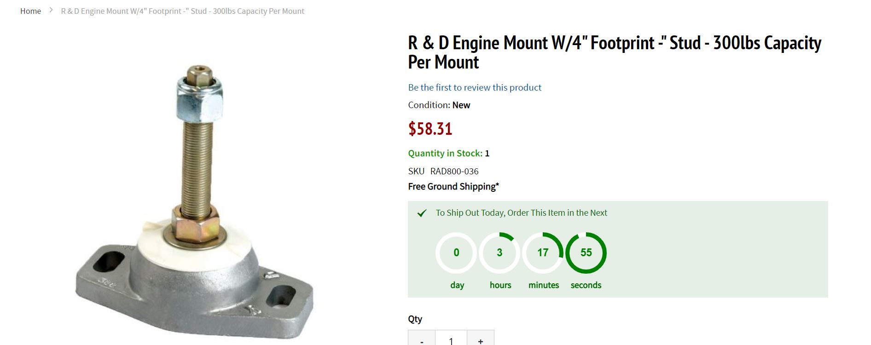Viewport: 871px width, 345px height.
Task: Click the ship out today message
Action: click(x=521, y=213)
